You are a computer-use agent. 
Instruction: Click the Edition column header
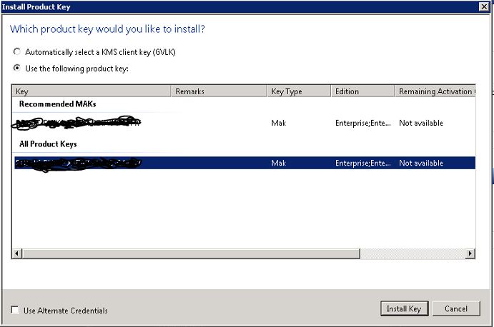pos(362,91)
